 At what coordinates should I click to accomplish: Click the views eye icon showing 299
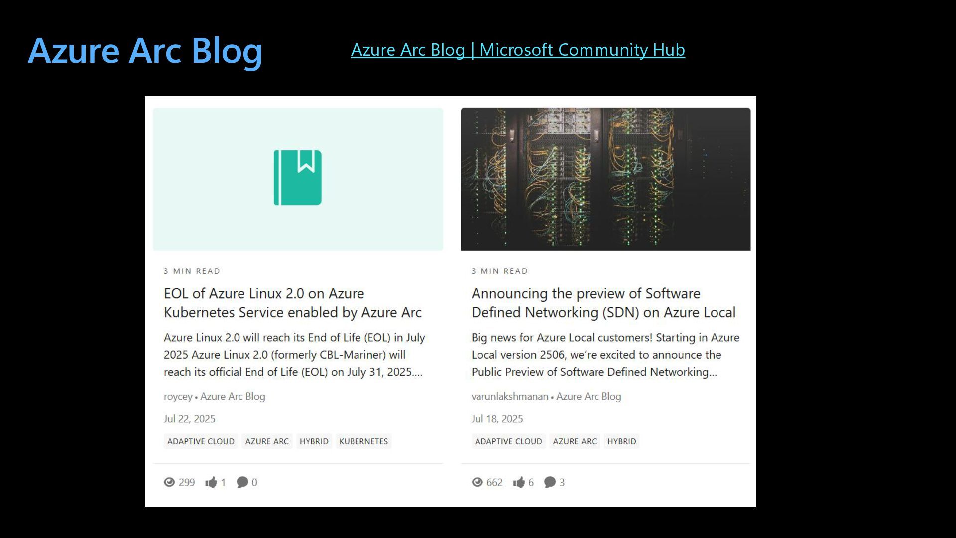pos(169,482)
